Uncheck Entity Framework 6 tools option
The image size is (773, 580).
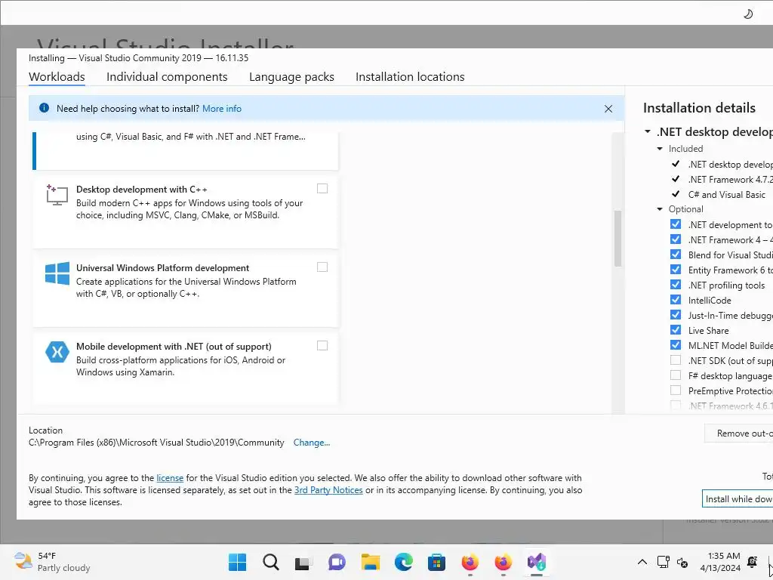pos(676,270)
